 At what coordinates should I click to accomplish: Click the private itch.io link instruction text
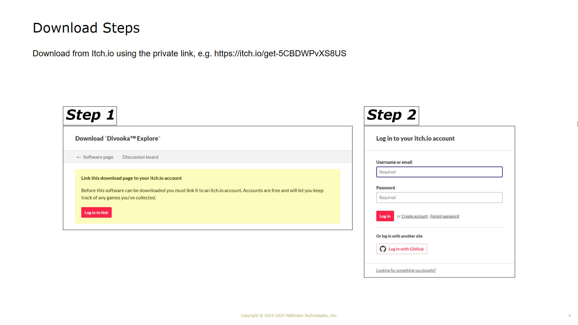click(189, 54)
